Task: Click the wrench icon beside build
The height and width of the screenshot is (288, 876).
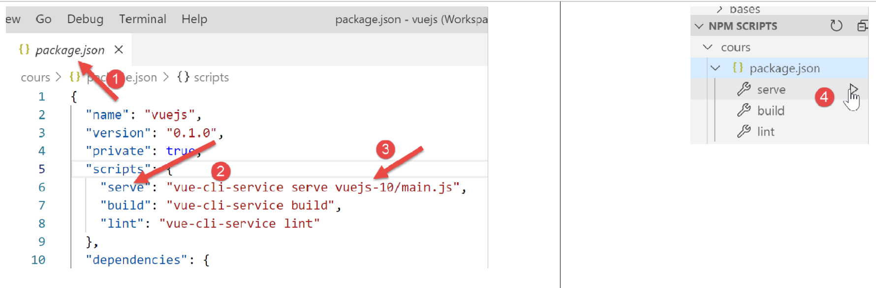Action: 744,111
